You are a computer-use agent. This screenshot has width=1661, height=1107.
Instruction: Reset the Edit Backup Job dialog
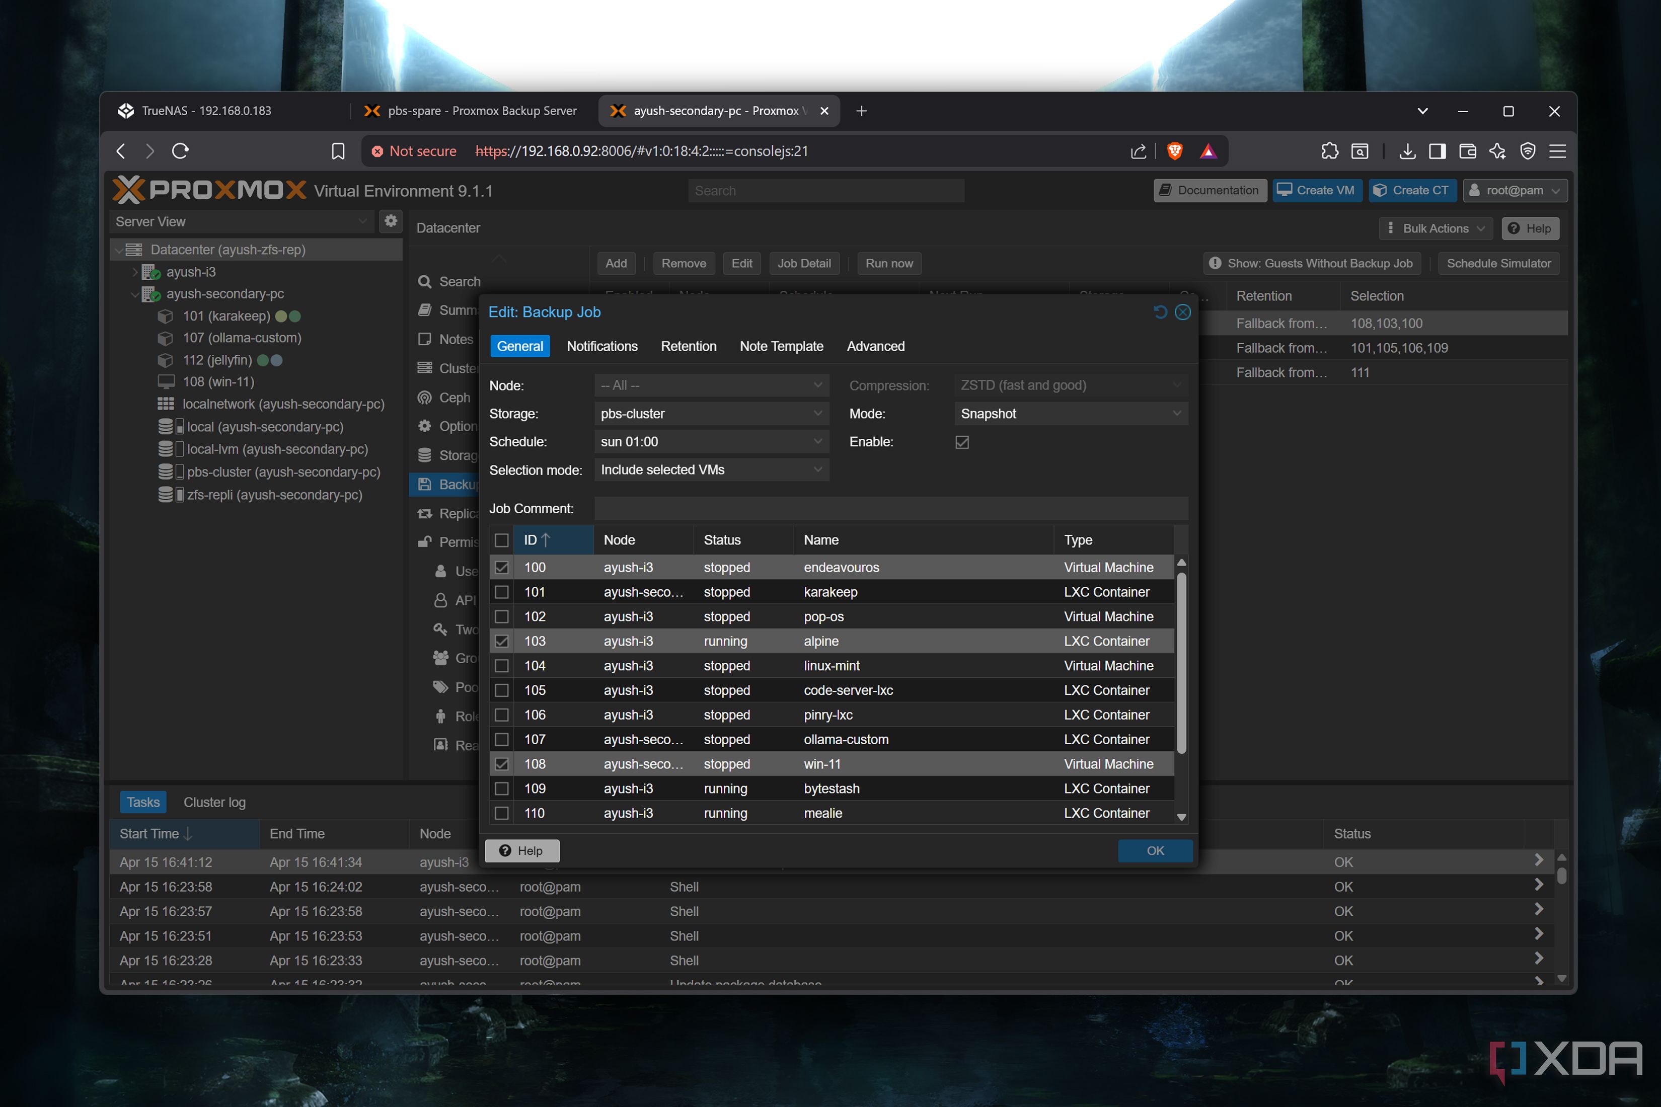point(1160,312)
